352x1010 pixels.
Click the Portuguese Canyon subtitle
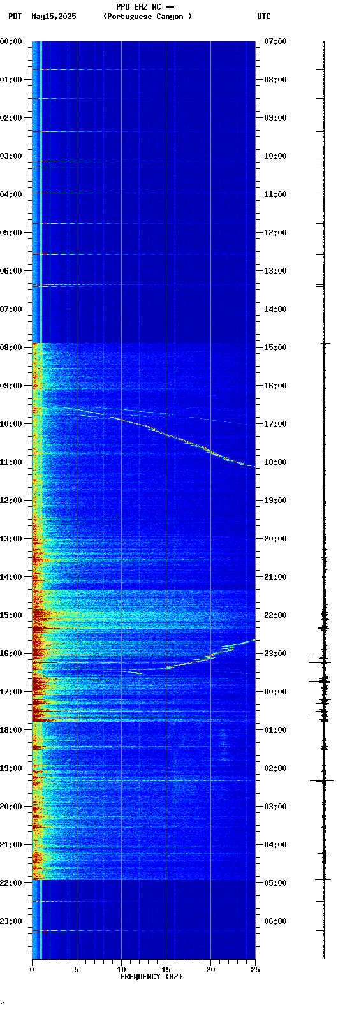pyautogui.click(x=147, y=17)
